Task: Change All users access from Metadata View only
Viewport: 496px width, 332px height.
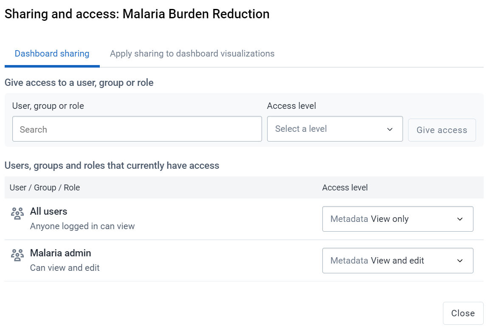Action: (x=397, y=219)
